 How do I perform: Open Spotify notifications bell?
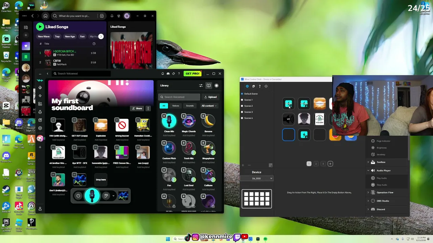coord(112,16)
